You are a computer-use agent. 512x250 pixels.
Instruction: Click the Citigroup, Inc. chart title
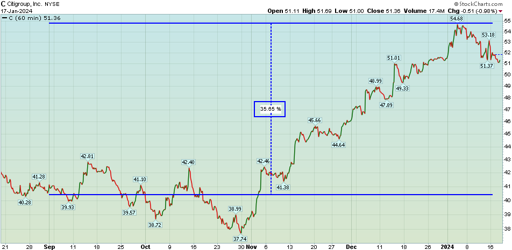click(x=24, y=4)
